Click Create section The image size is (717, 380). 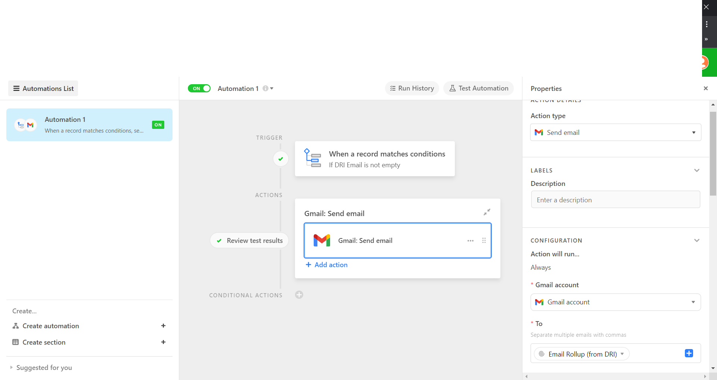[44, 342]
